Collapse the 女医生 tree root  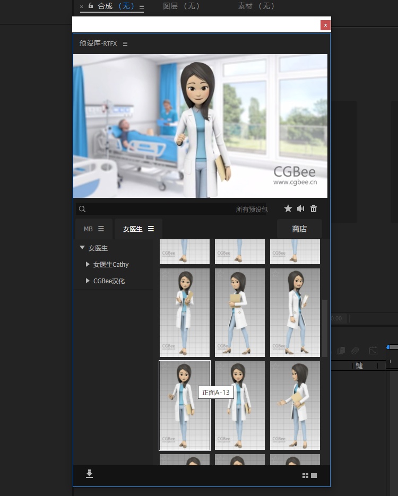82,248
